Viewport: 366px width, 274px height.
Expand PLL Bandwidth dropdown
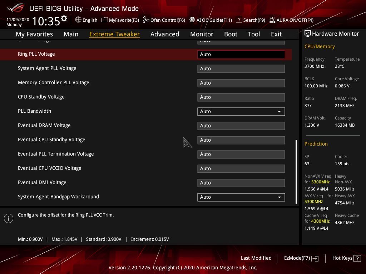(241, 112)
